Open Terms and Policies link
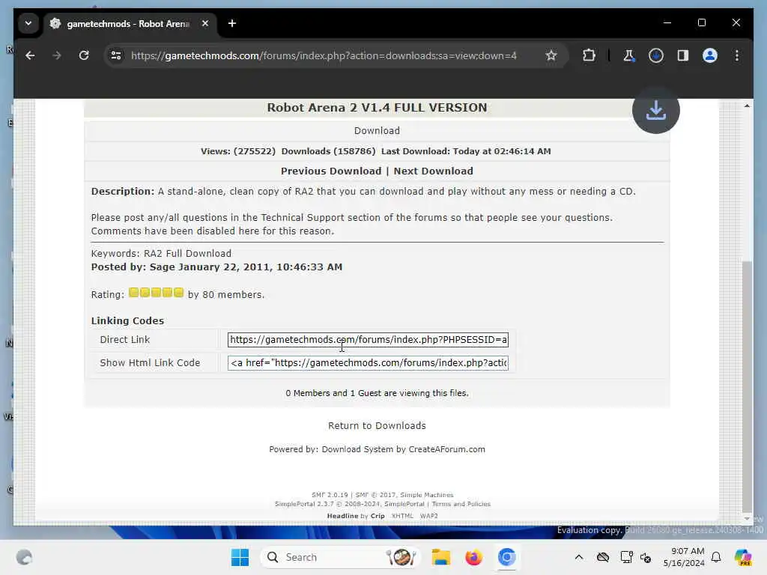This screenshot has height=575, width=767. pos(461,504)
